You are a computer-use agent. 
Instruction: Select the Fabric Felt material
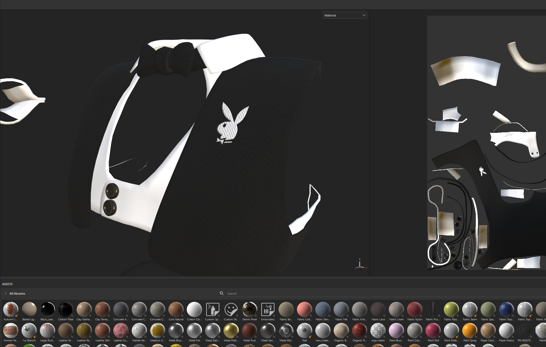341,309
